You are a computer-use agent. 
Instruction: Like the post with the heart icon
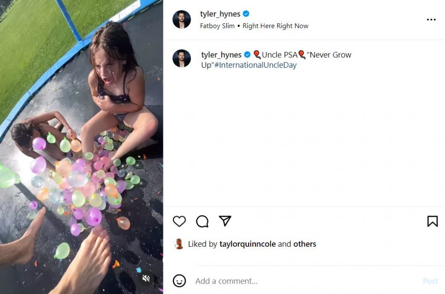click(179, 221)
